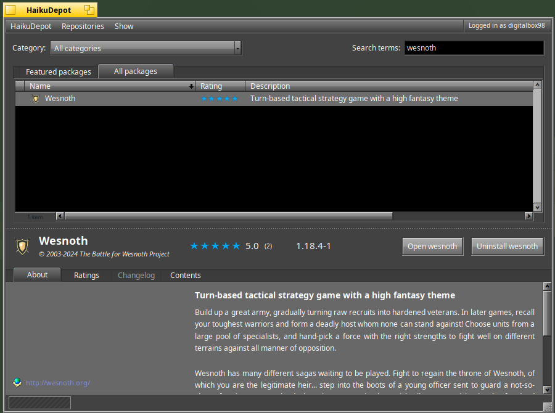
Task: Select the Wesnoth package row
Action: 274,99
